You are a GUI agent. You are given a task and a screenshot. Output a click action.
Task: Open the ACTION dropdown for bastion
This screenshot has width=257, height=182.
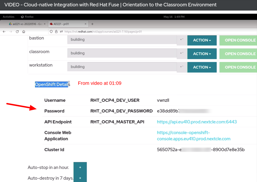[202, 40]
